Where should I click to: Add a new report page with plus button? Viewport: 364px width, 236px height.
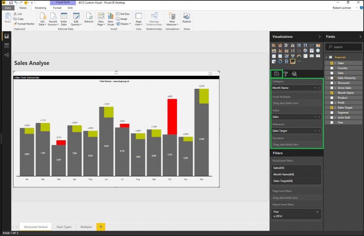101,227
